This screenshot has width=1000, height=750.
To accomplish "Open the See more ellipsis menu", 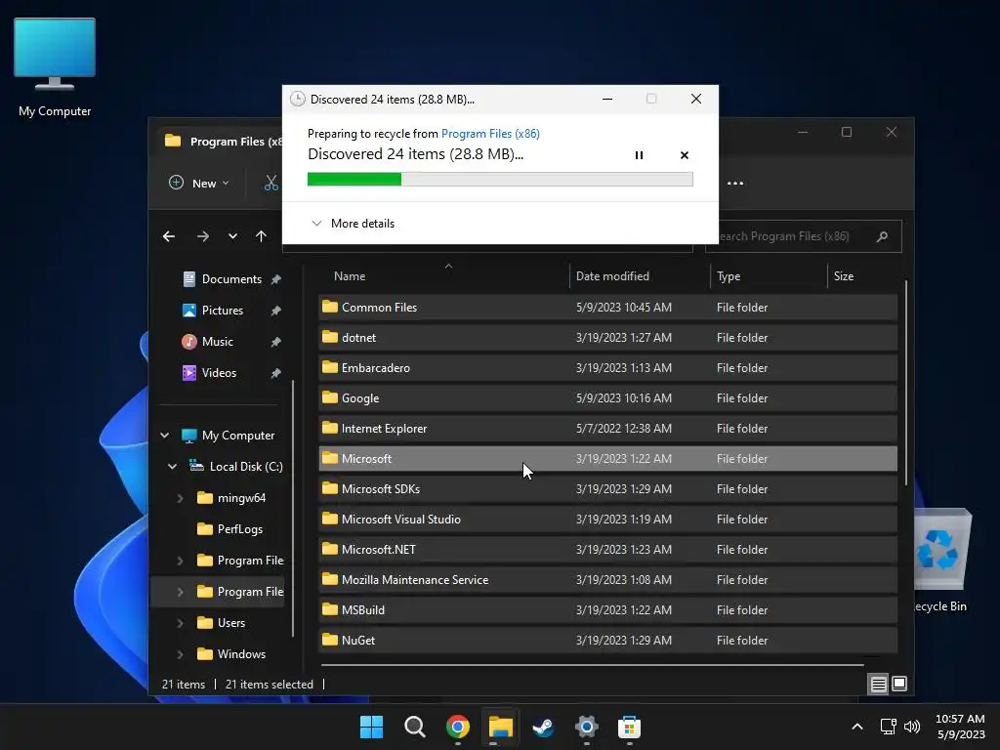I will click(x=734, y=183).
